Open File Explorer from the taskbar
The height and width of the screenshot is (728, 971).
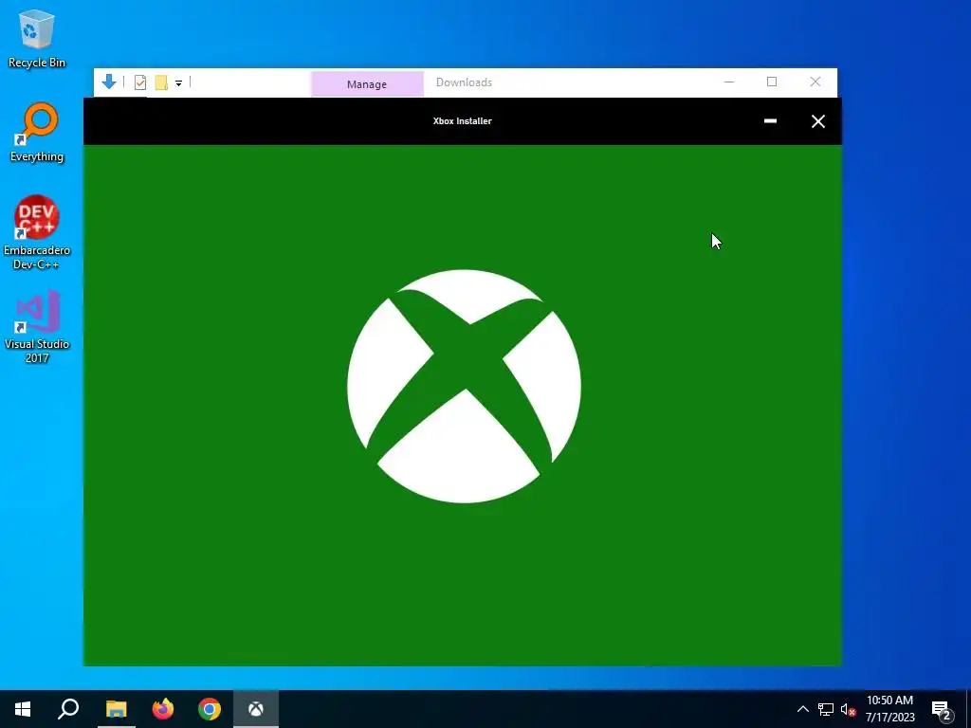116,709
